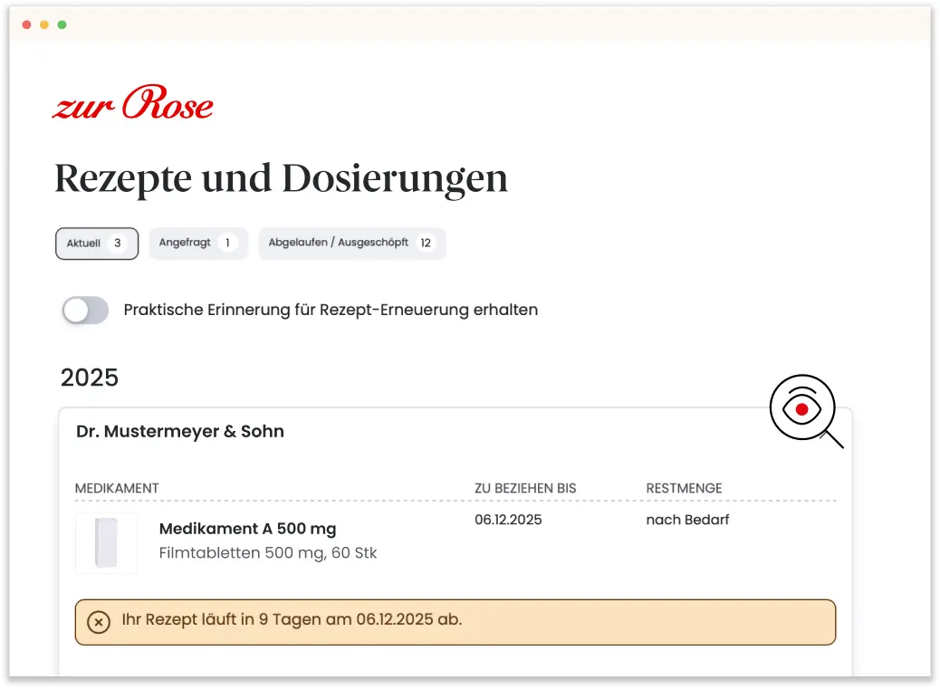
Task: Switch to the Angefragt tab
Action: click(197, 243)
